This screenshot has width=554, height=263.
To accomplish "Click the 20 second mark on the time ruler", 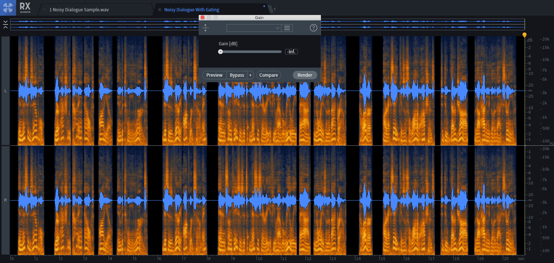I will [507, 259].
